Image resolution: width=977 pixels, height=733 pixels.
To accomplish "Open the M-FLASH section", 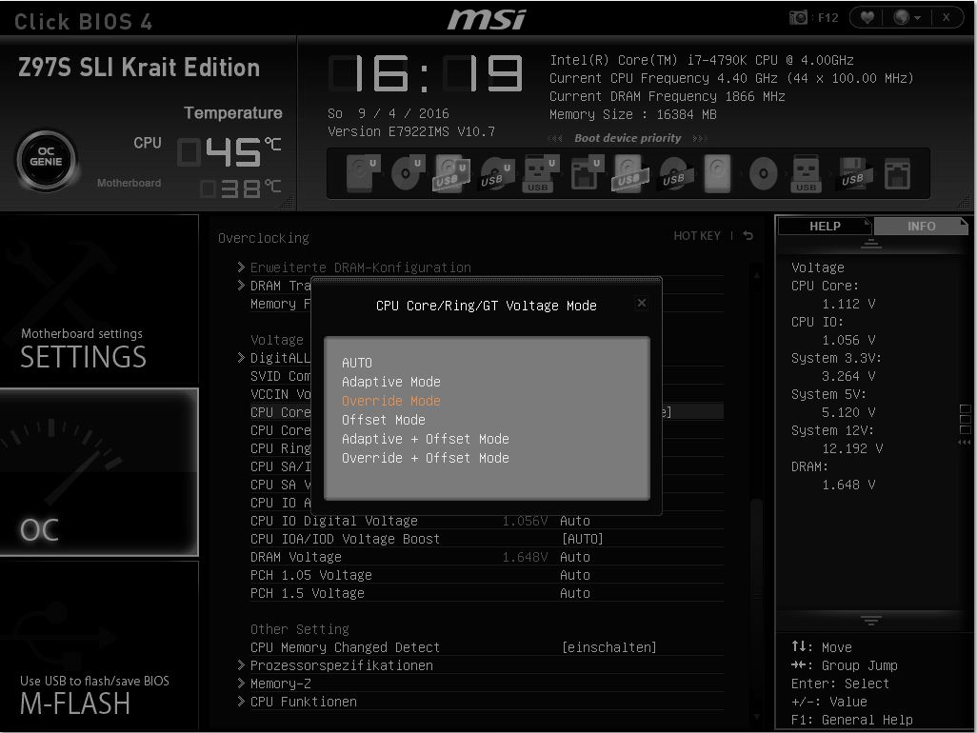I will click(x=99, y=645).
